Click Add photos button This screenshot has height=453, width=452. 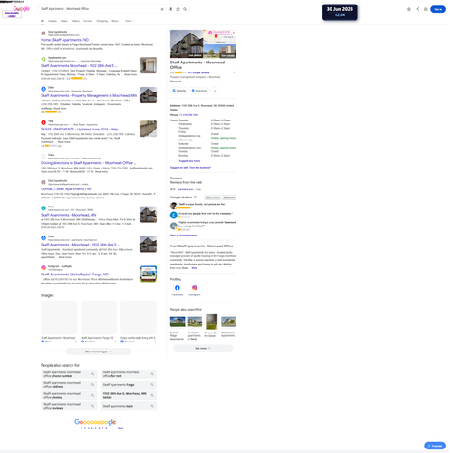[x=229, y=198]
